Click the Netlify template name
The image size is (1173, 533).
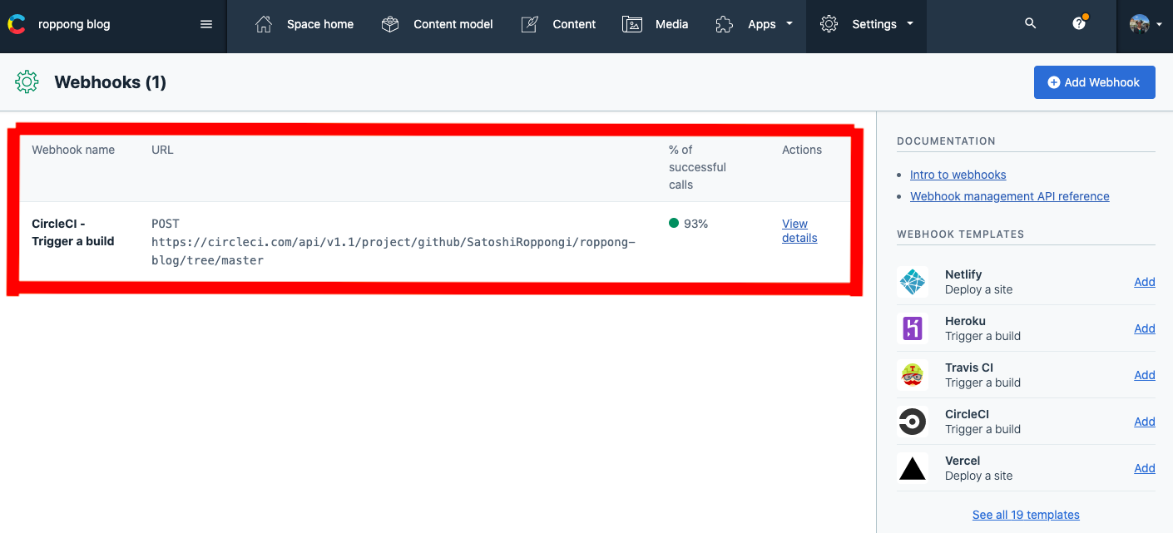[x=963, y=274]
